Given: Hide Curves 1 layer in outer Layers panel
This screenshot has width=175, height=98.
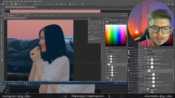Looking at the screenshot, I should pos(145,86).
